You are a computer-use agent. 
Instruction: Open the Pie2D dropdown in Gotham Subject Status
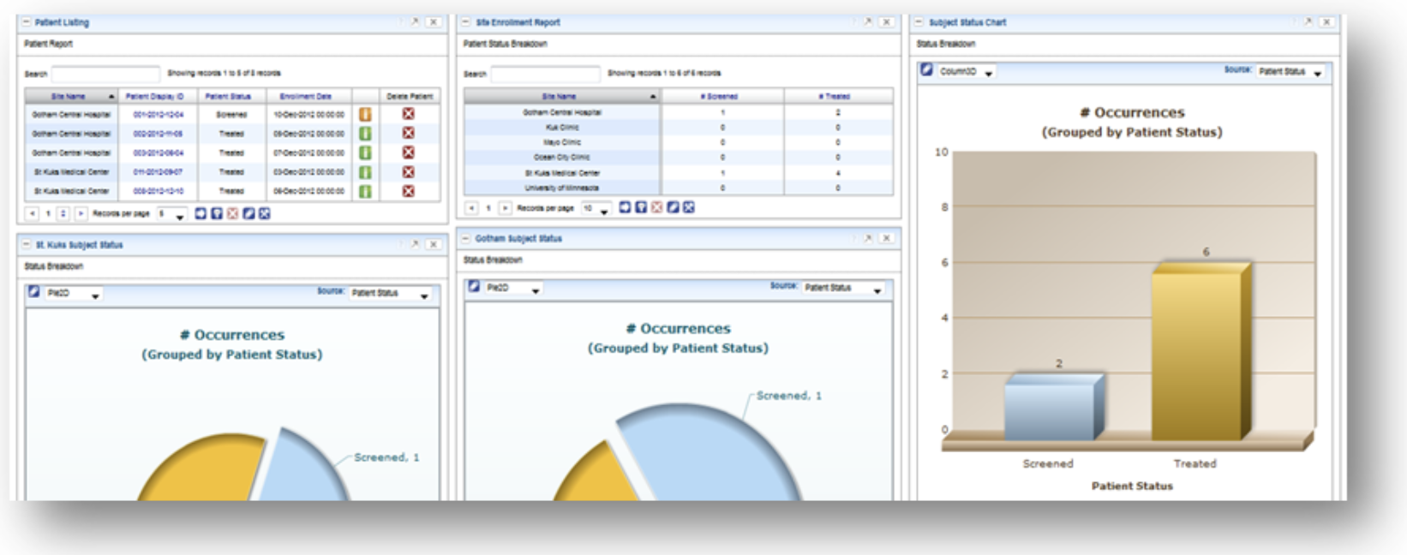tap(513, 289)
